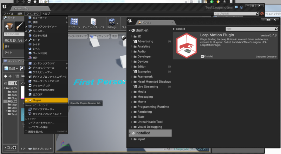Click the Content Browser back arrow
The image size is (281, 154).
point(6,76)
